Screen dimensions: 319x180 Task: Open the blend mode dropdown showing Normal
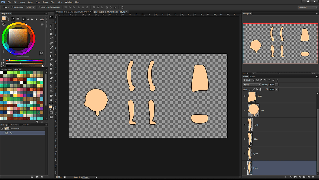(x=252, y=84)
